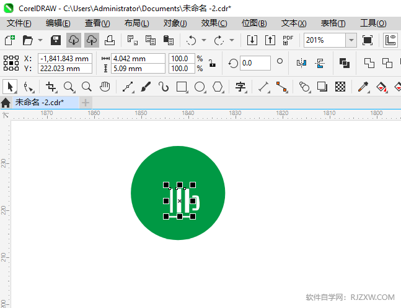This screenshot has height=308, width=401.
Task: Click the 201% zoom level field
Action: click(x=325, y=40)
